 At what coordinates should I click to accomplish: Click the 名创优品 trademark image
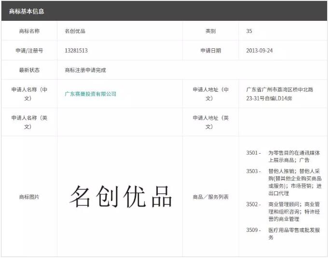121,196
